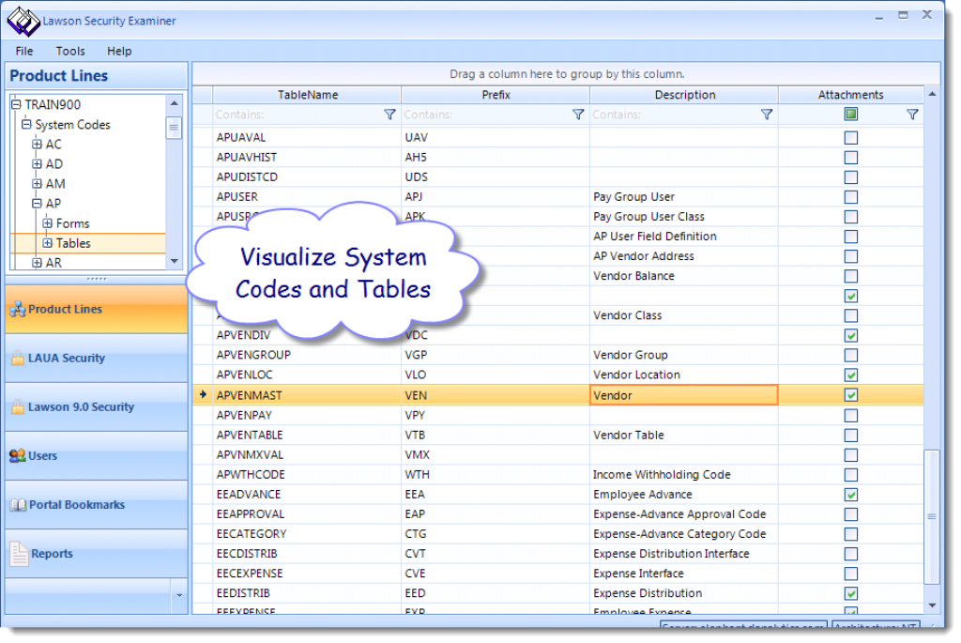This screenshot has height=643, width=961.
Task: Open the Prefix column filter icon
Action: [578, 115]
